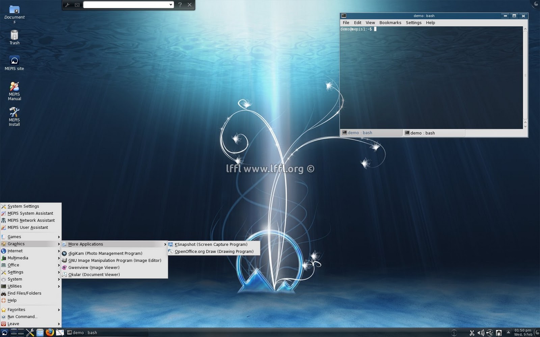Open the terminal Settings menu
Image resolution: width=540 pixels, height=337 pixels.
tap(413, 23)
